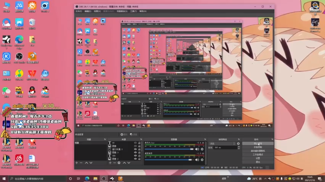Open transition properties gear in the transitions panel

238,144
